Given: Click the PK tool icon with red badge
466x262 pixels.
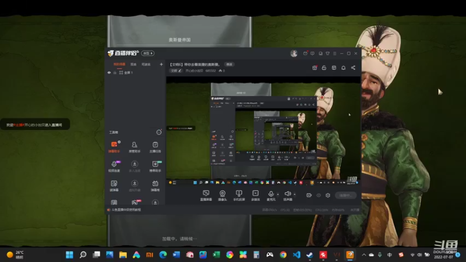Looking at the screenshot, I should coord(135,202).
